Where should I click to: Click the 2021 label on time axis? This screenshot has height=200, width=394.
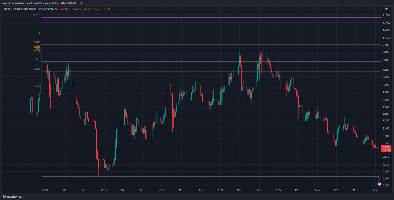[220, 190]
